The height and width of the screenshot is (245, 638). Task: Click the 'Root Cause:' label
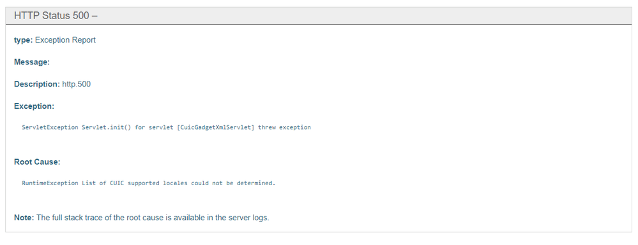click(37, 162)
